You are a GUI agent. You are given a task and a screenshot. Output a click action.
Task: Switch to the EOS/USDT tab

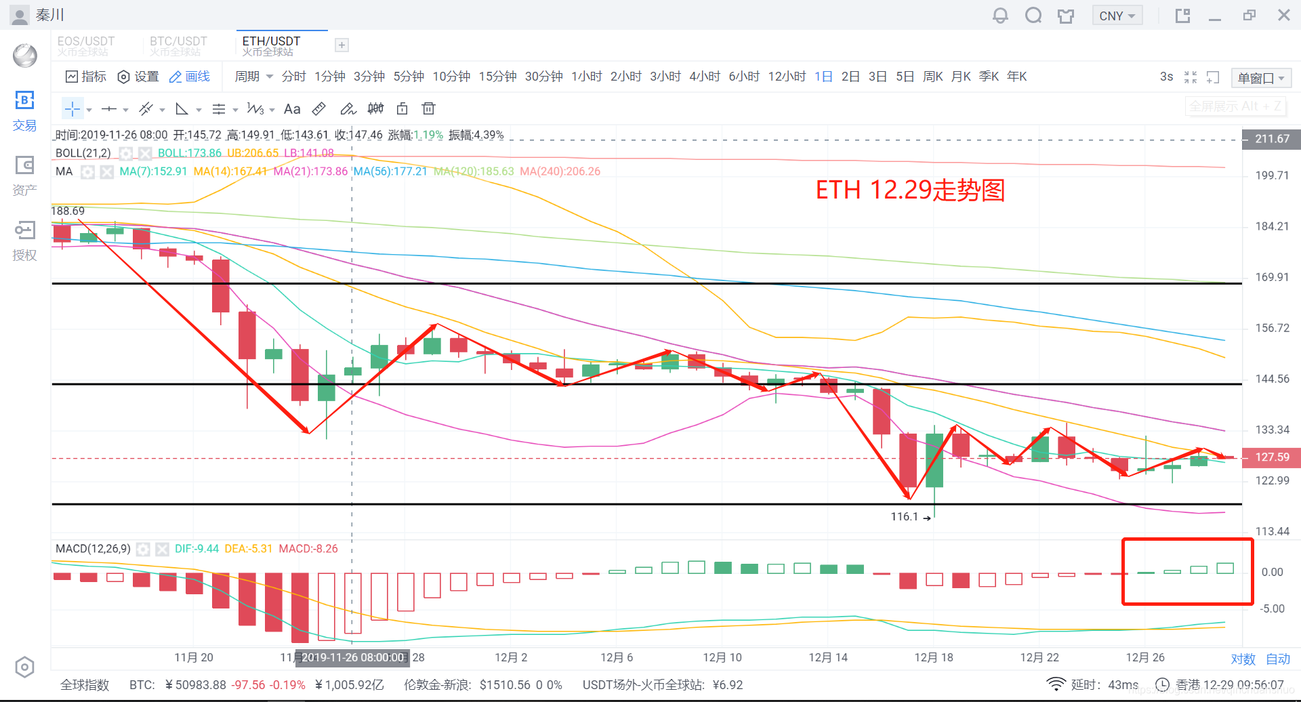86,45
